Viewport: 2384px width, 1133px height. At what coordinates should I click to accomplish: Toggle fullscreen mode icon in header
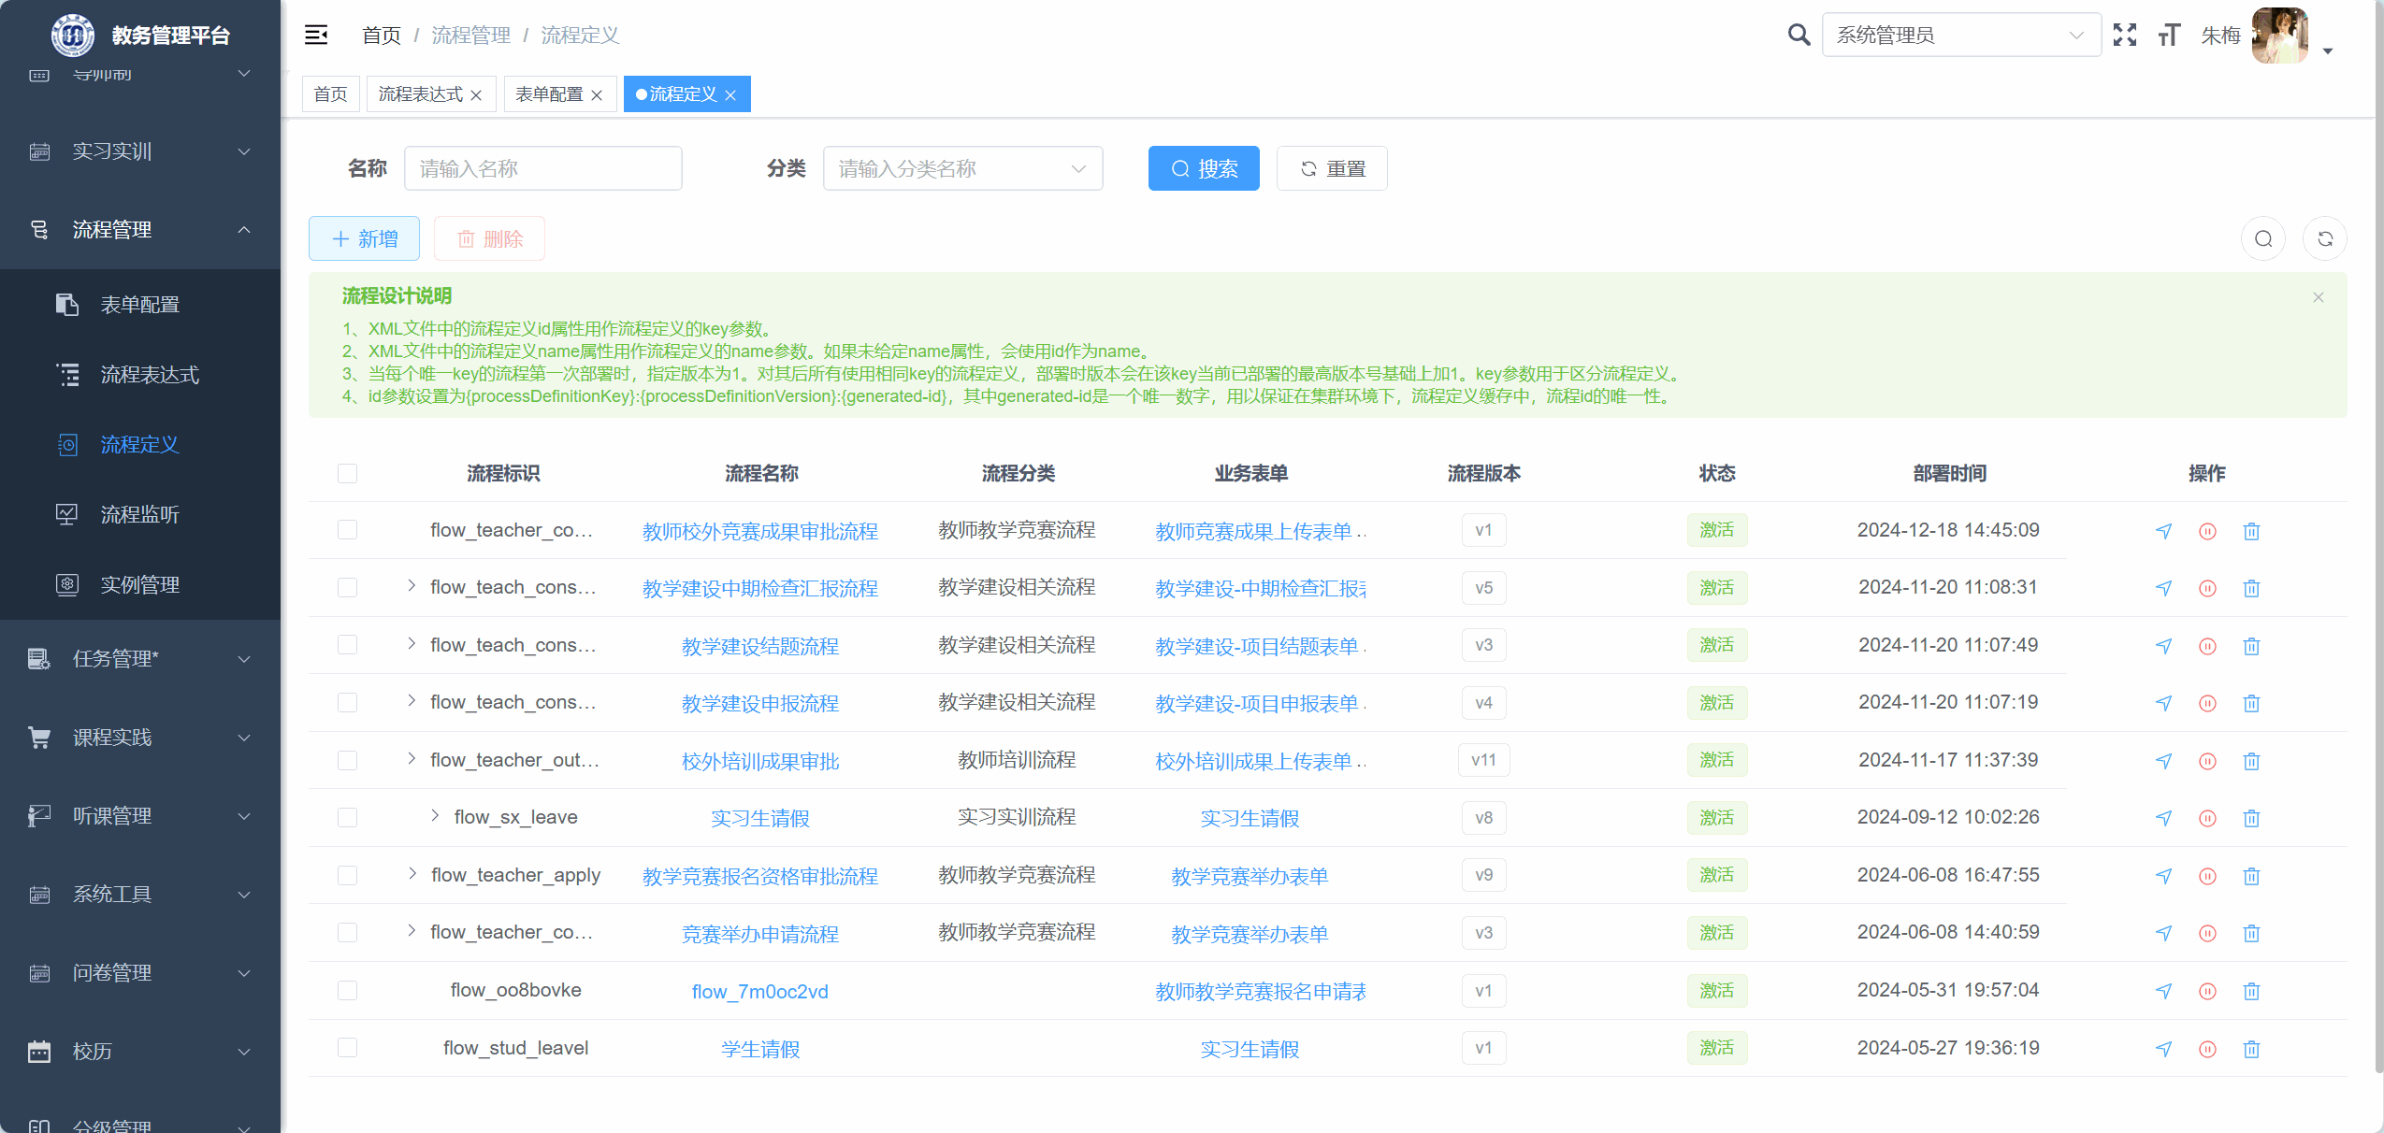pyautogui.click(x=2125, y=36)
